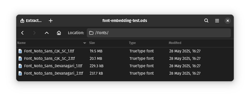
Task: Go up one folder level
Action: pos(46,33)
